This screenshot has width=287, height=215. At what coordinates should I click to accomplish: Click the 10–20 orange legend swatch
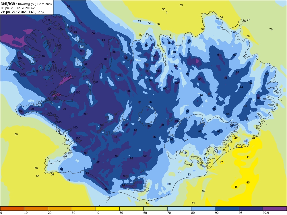(x=36, y=209)
